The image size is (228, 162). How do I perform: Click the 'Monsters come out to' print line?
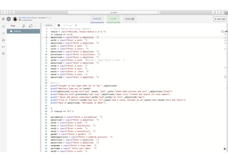(x=71, y=89)
